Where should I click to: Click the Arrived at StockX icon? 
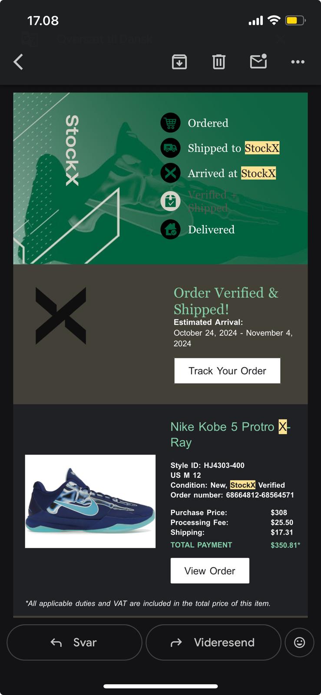(170, 173)
